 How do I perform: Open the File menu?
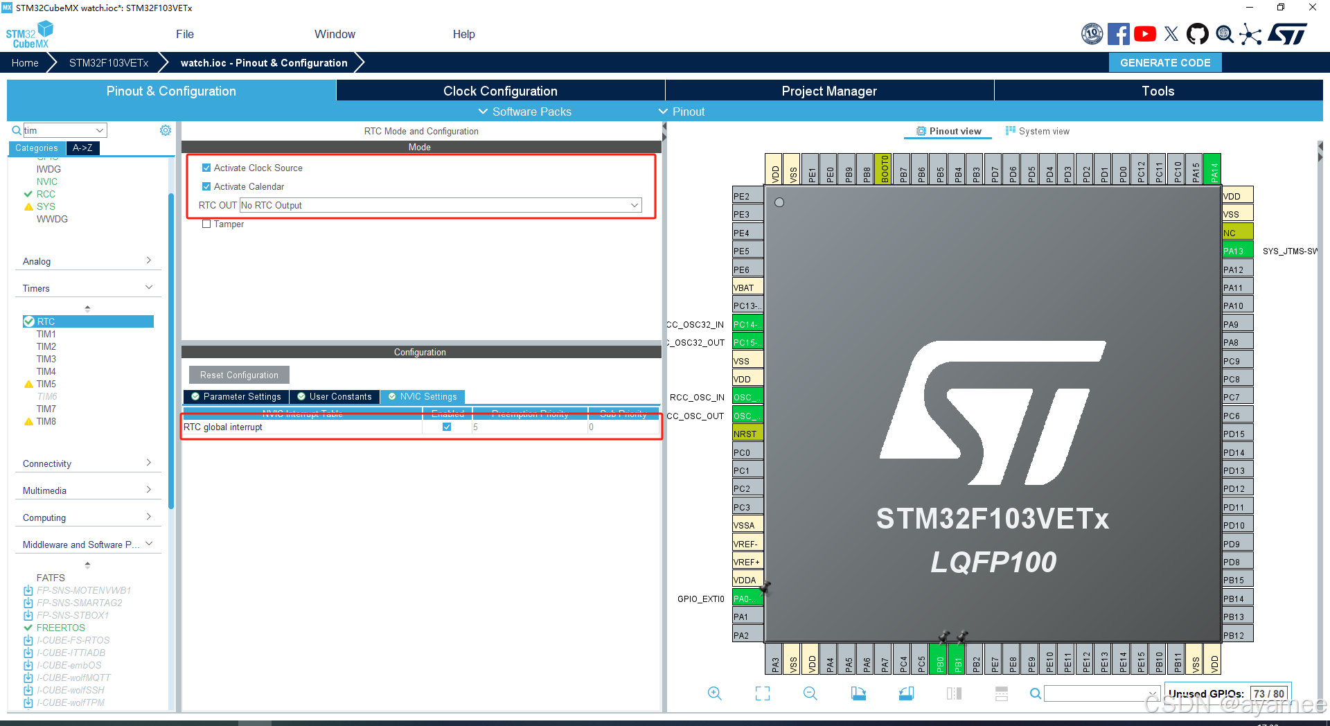click(x=185, y=34)
